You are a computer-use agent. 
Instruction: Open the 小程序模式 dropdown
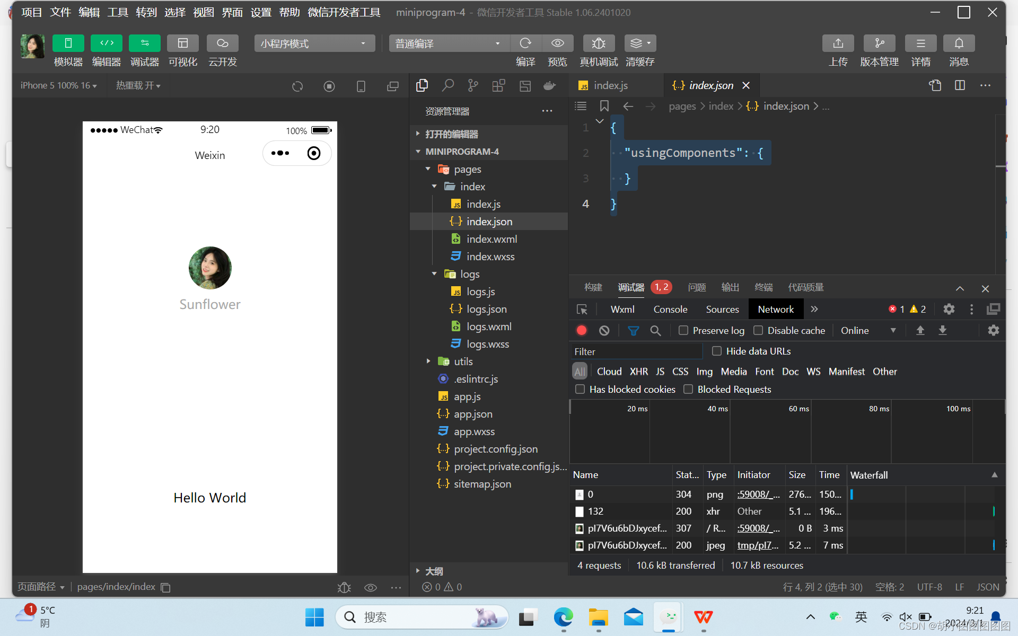click(x=314, y=43)
